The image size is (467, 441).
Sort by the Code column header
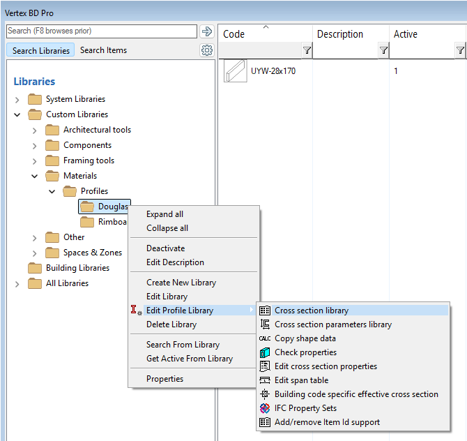(x=233, y=34)
